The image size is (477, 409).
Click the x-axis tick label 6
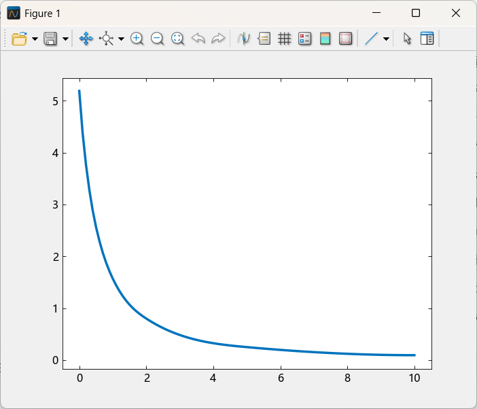pyautogui.click(x=281, y=378)
